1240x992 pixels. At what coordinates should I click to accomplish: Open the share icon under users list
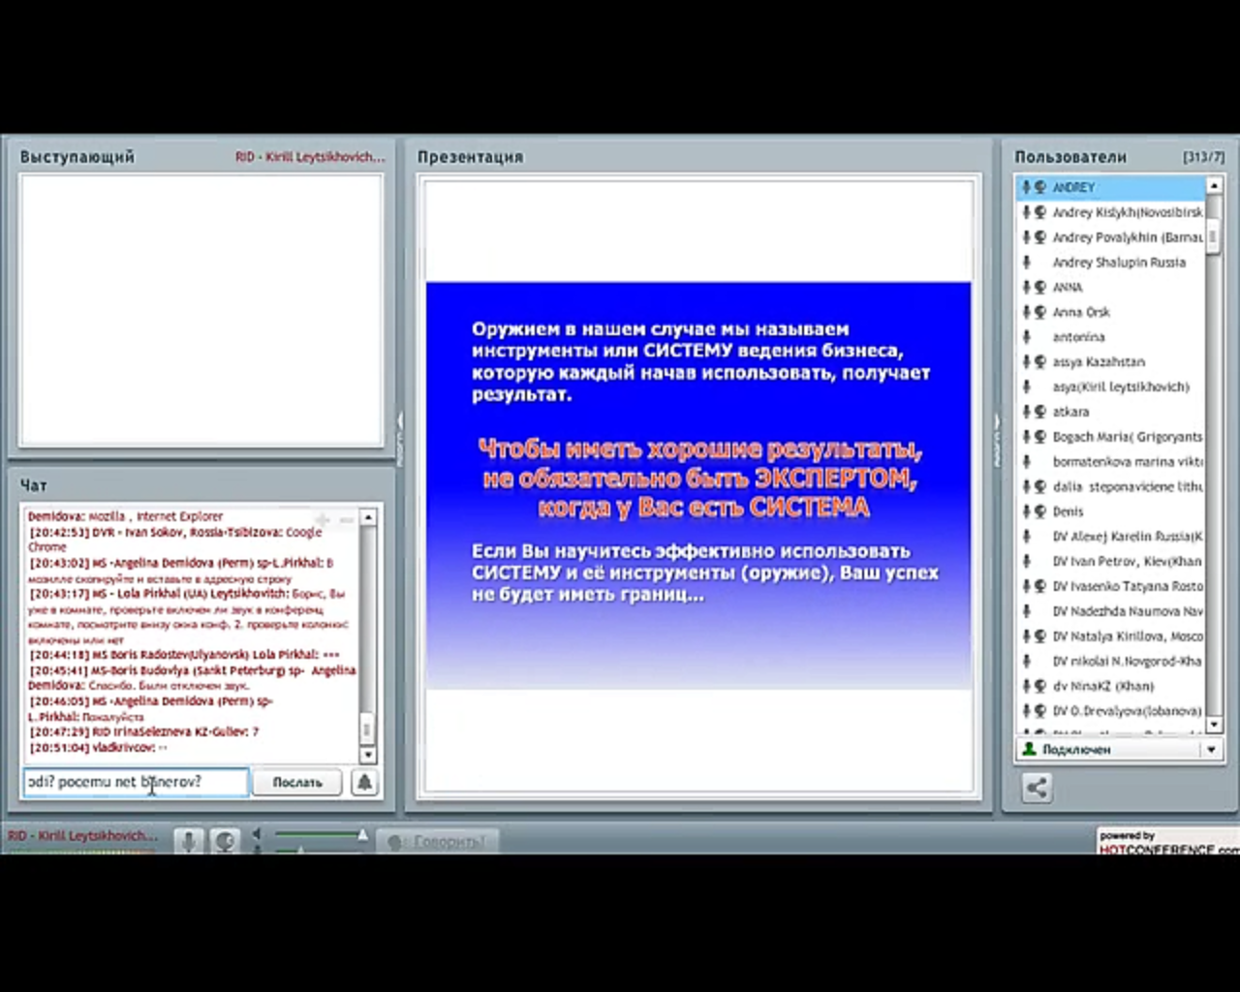tap(1037, 788)
